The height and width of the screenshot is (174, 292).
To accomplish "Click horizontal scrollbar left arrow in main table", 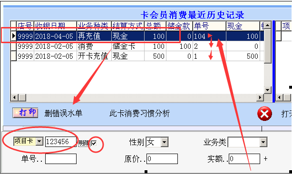I will click(x=14, y=97).
